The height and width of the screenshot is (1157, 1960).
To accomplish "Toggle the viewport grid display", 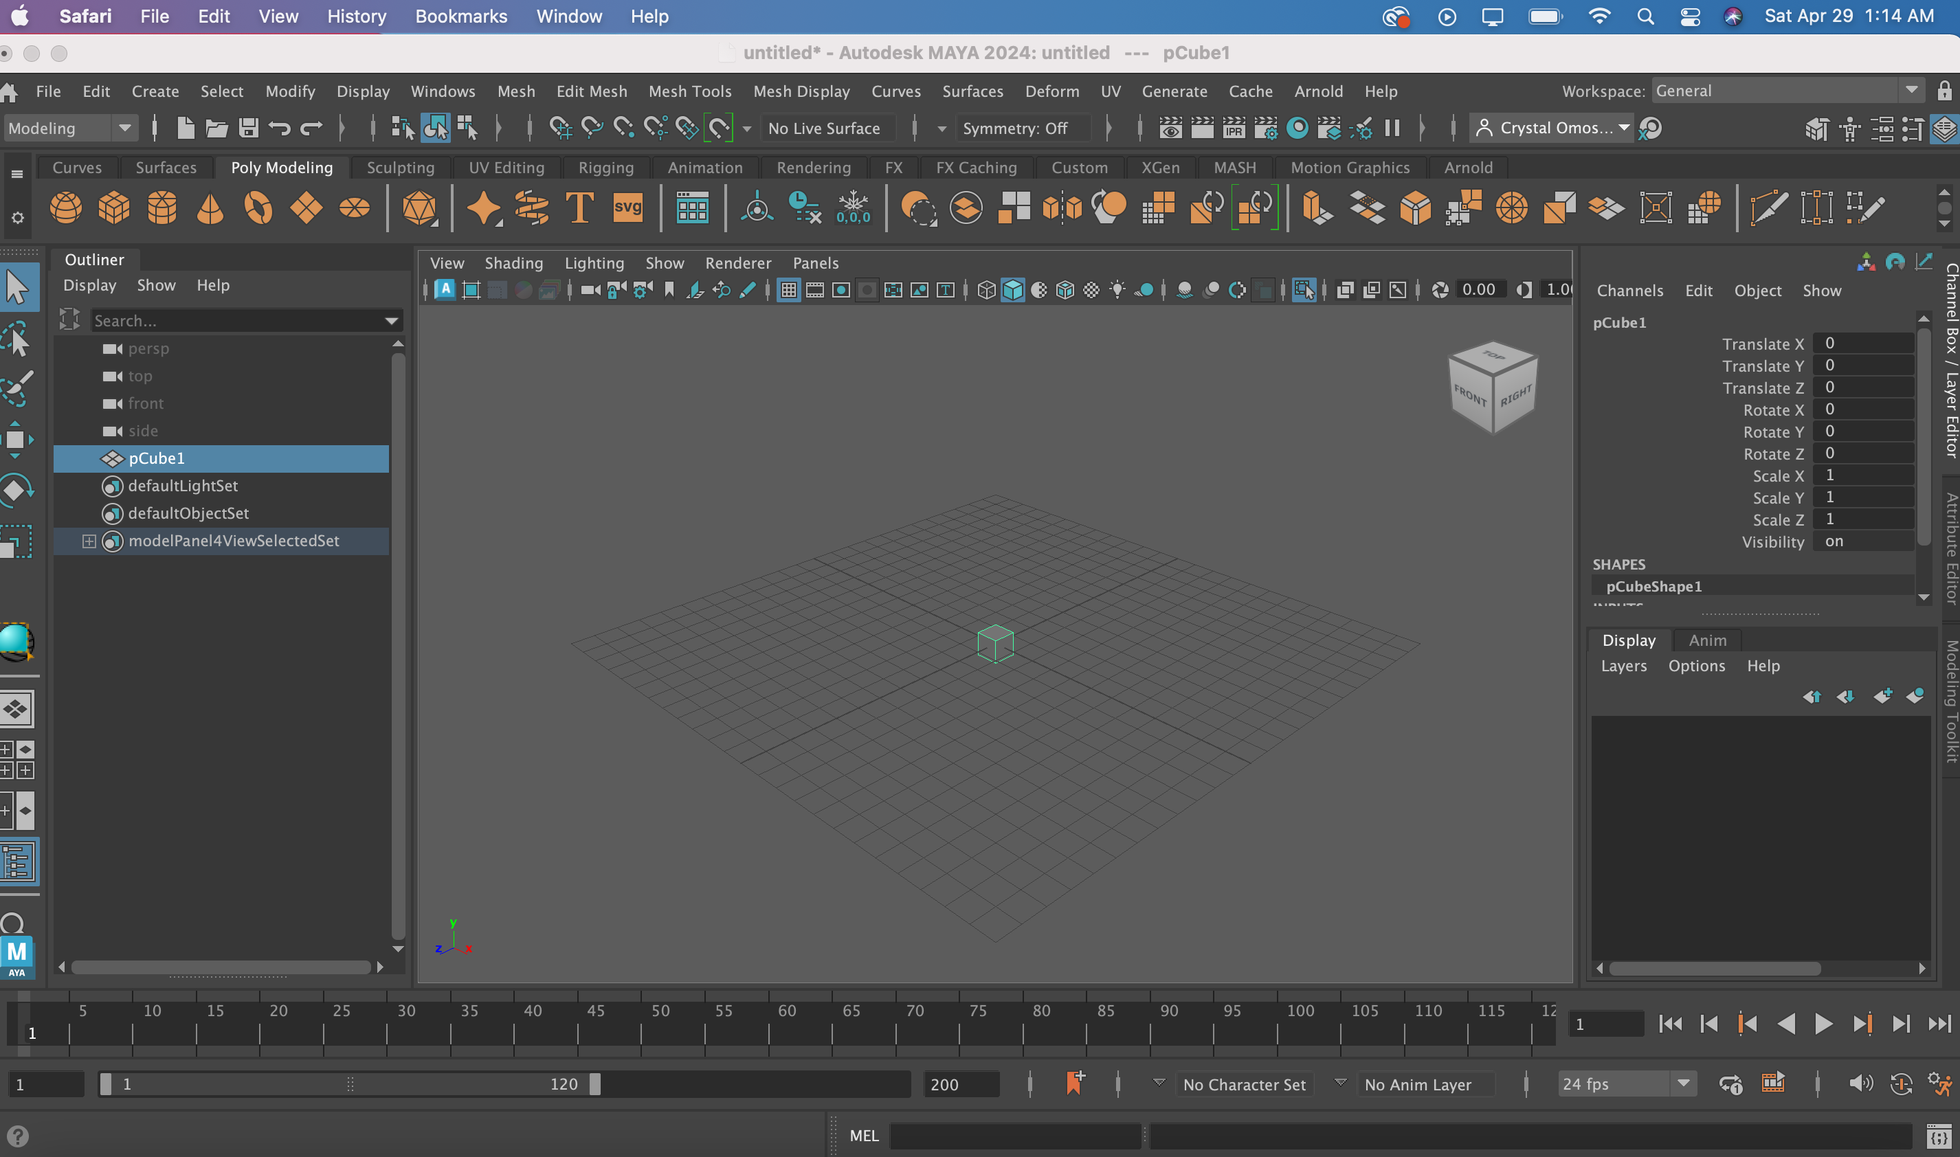I will click(x=788, y=290).
